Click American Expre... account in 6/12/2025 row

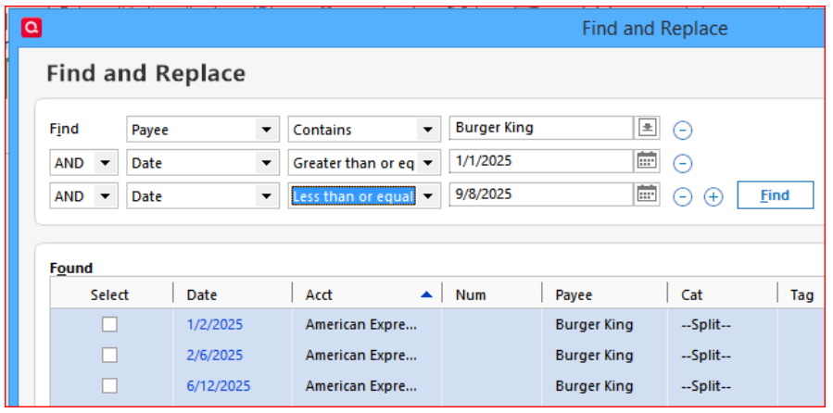pos(361,386)
